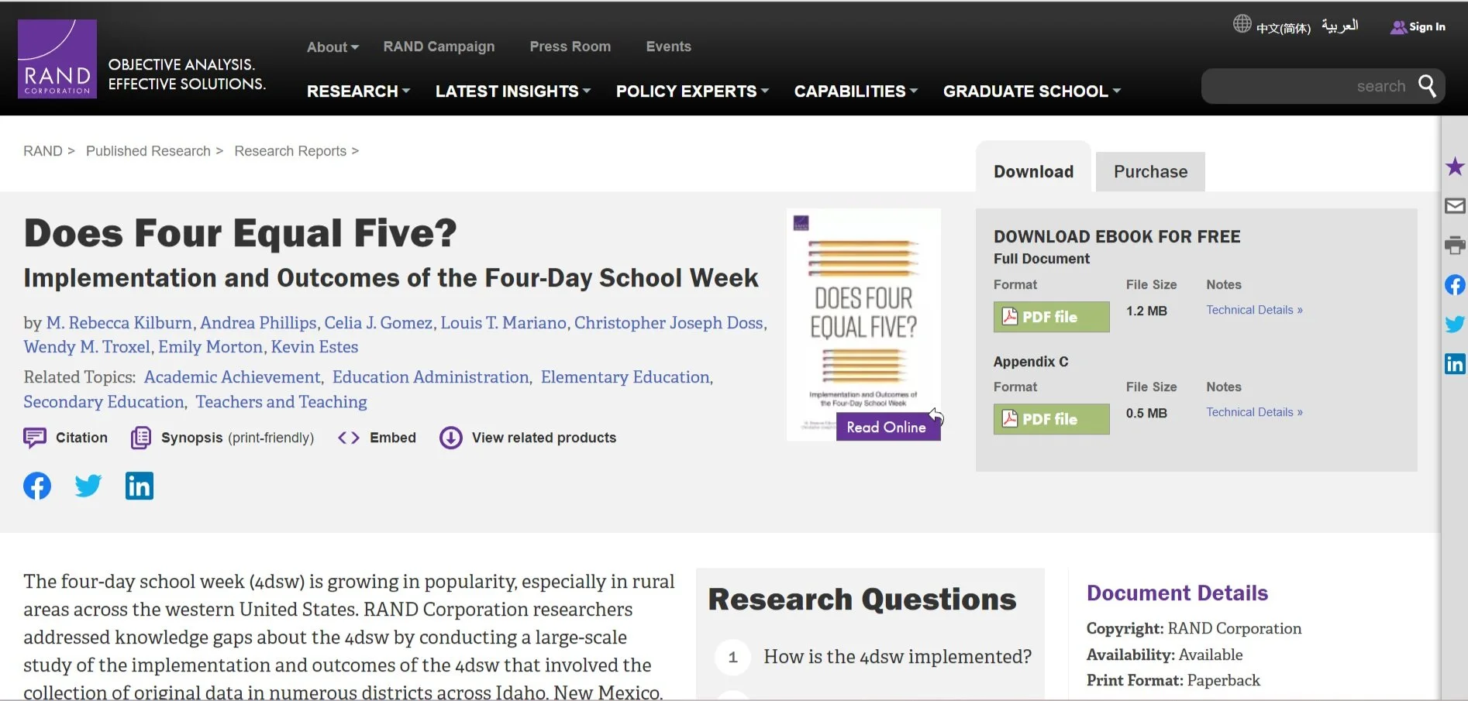Click the Synopsis (print-friendly) link text
1468x701 pixels.
pyautogui.click(x=237, y=438)
